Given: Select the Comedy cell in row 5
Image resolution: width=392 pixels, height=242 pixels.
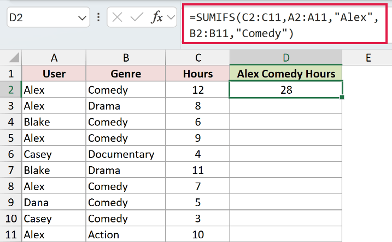Looking at the screenshot, I should [126, 138].
